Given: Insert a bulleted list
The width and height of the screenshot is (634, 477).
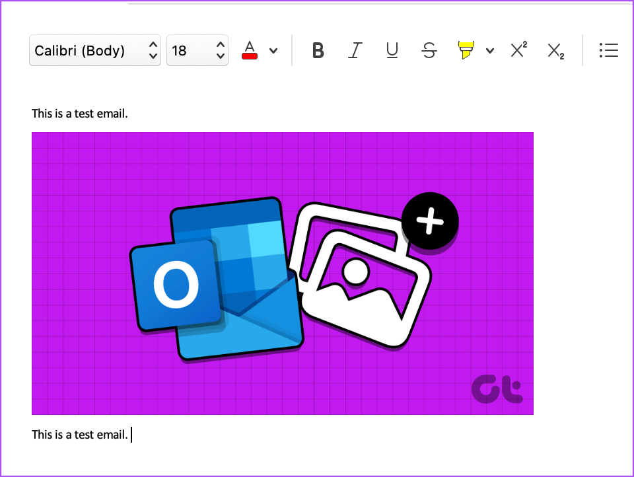Looking at the screenshot, I should [608, 51].
